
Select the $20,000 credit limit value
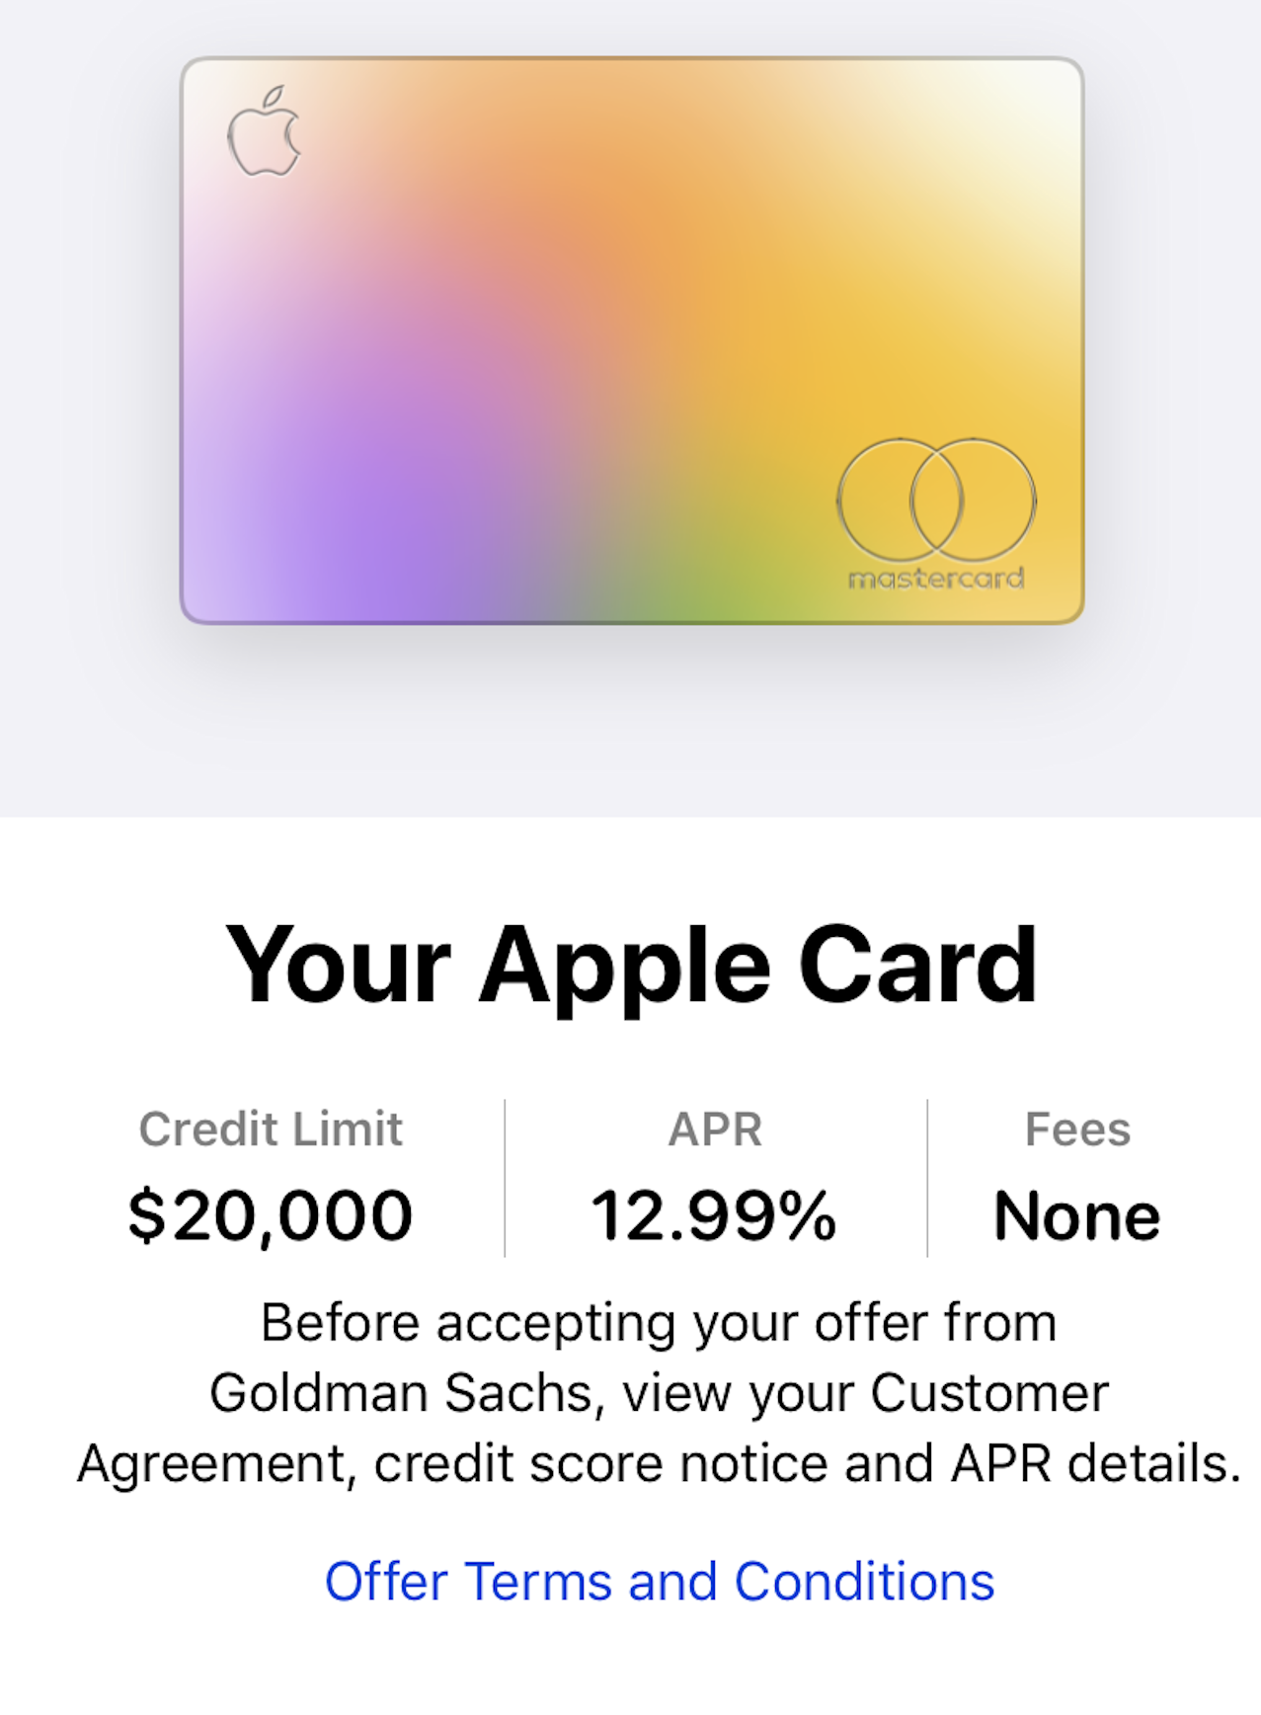pos(270,1215)
